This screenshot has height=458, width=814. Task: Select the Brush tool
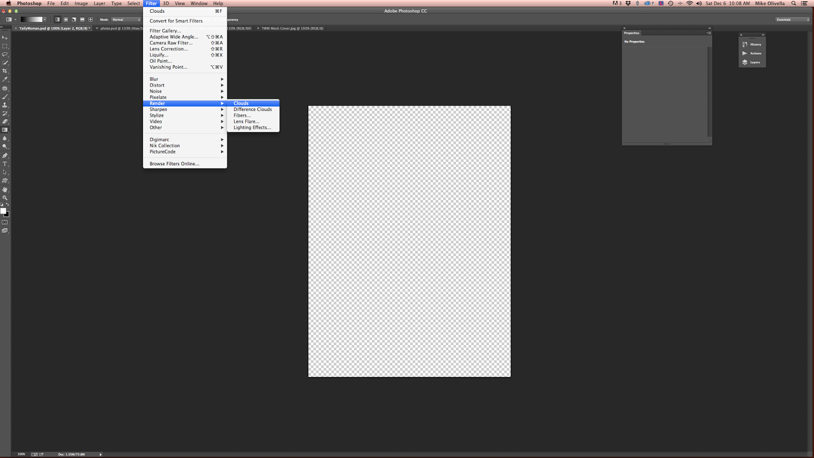point(5,97)
